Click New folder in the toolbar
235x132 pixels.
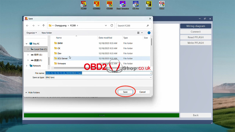(x=47, y=33)
